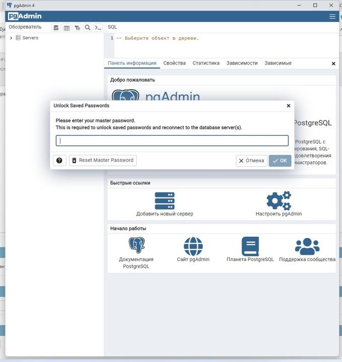Viewport: 342px width, 362px height.
Task: Click the Планета PostgreSQL link text
Action: [250, 259]
